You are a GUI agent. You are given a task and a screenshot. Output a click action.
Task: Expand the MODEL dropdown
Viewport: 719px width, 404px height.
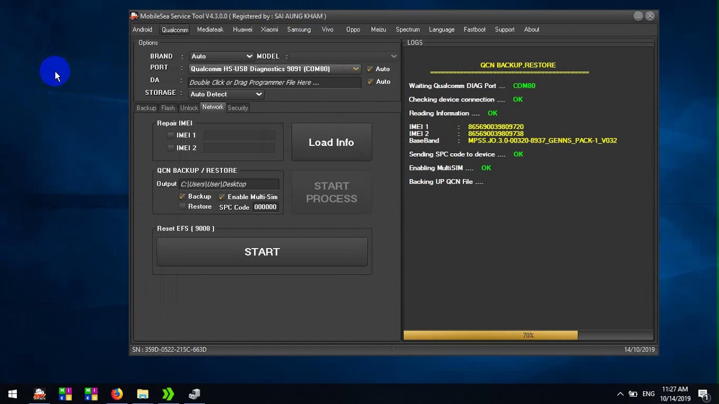click(x=344, y=56)
